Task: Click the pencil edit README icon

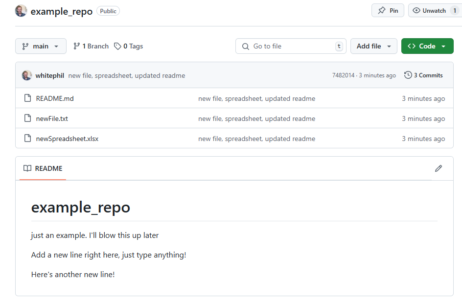Action: [439, 168]
